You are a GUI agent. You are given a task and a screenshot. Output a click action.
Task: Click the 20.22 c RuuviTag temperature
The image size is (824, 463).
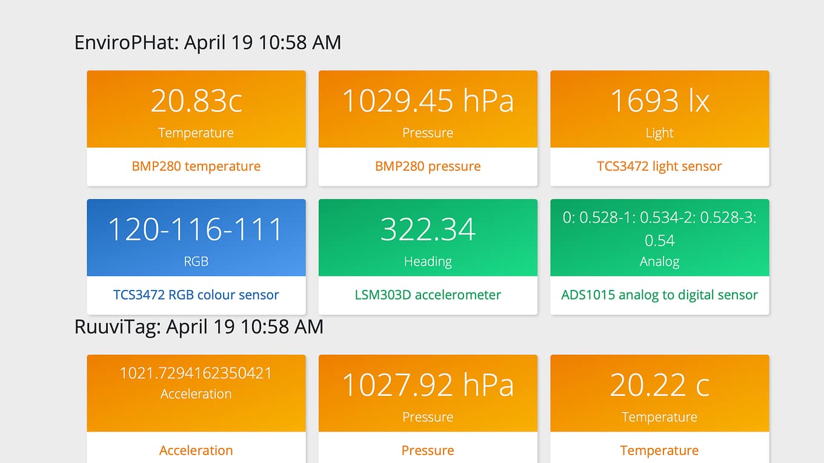(x=659, y=385)
